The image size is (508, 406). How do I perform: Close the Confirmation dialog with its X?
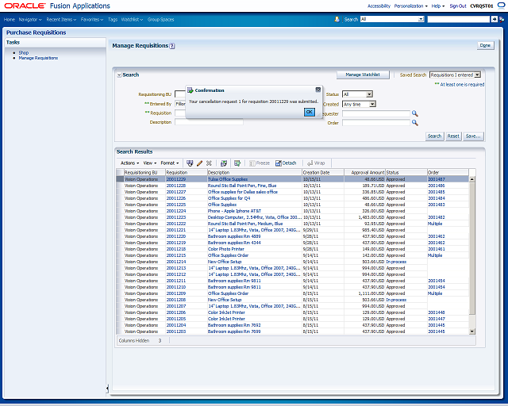(318, 90)
